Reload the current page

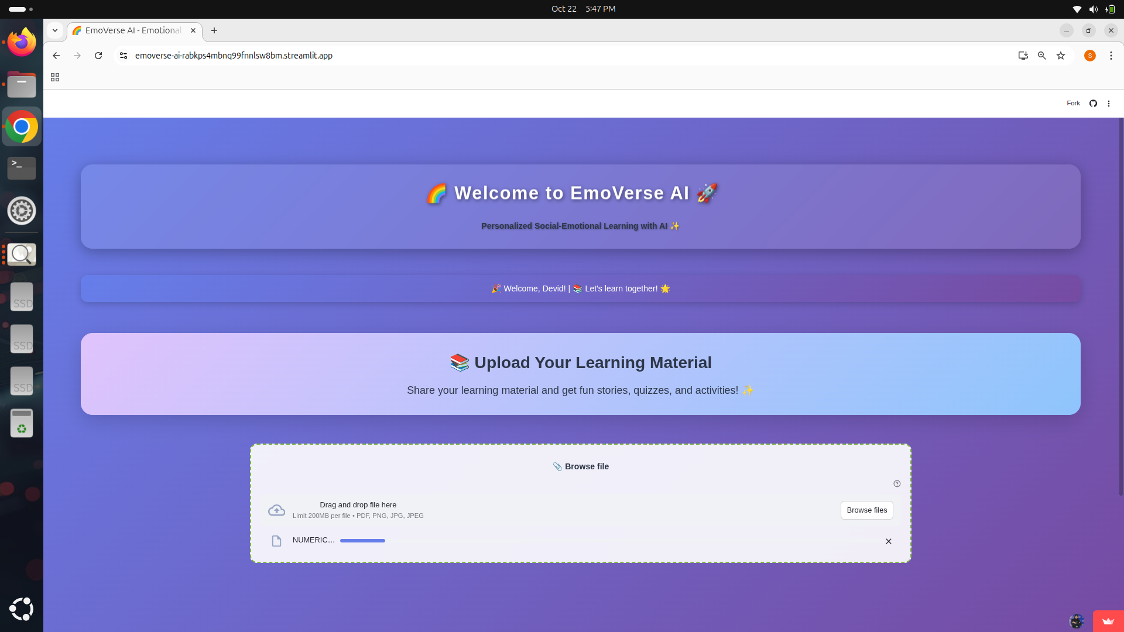(x=98, y=56)
